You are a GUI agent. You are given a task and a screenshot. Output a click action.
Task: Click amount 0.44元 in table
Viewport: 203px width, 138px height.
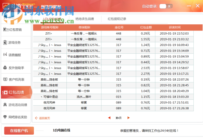coord(145,62)
